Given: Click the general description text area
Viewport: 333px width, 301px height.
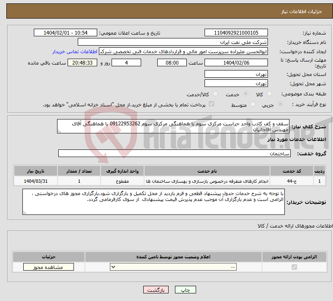Looking at the screenshot, I should [x=173, y=126].
